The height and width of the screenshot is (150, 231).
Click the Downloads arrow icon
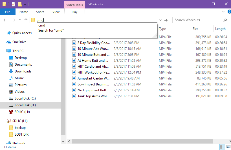click(11, 71)
